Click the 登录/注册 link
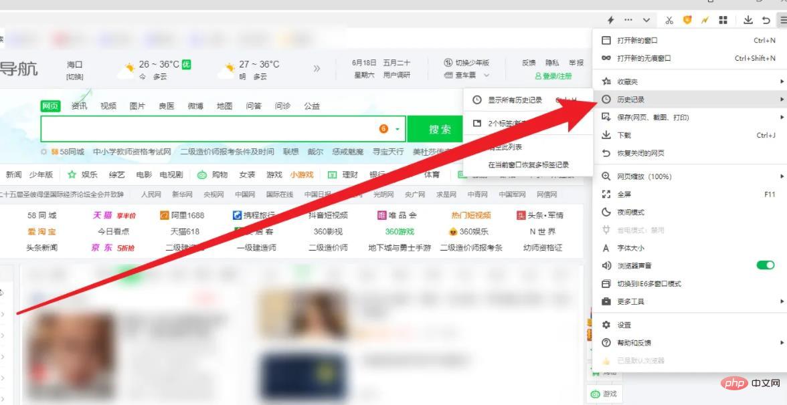 tap(553, 76)
